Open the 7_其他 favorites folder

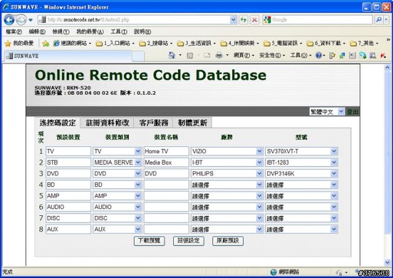pyautogui.click(x=364, y=44)
